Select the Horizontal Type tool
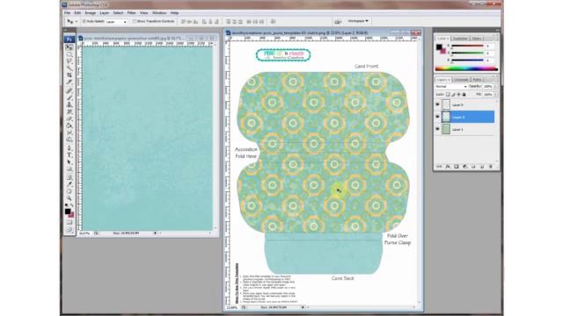The image size is (563, 316). pyautogui.click(x=69, y=154)
